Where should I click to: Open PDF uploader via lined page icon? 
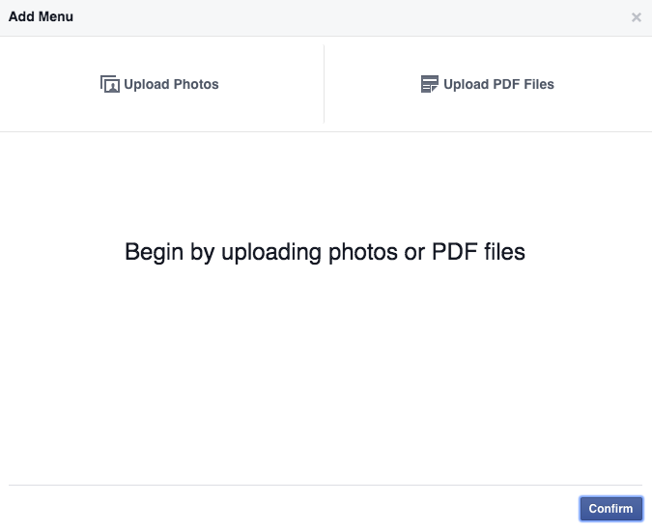pyautogui.click(x=430, y=84)
